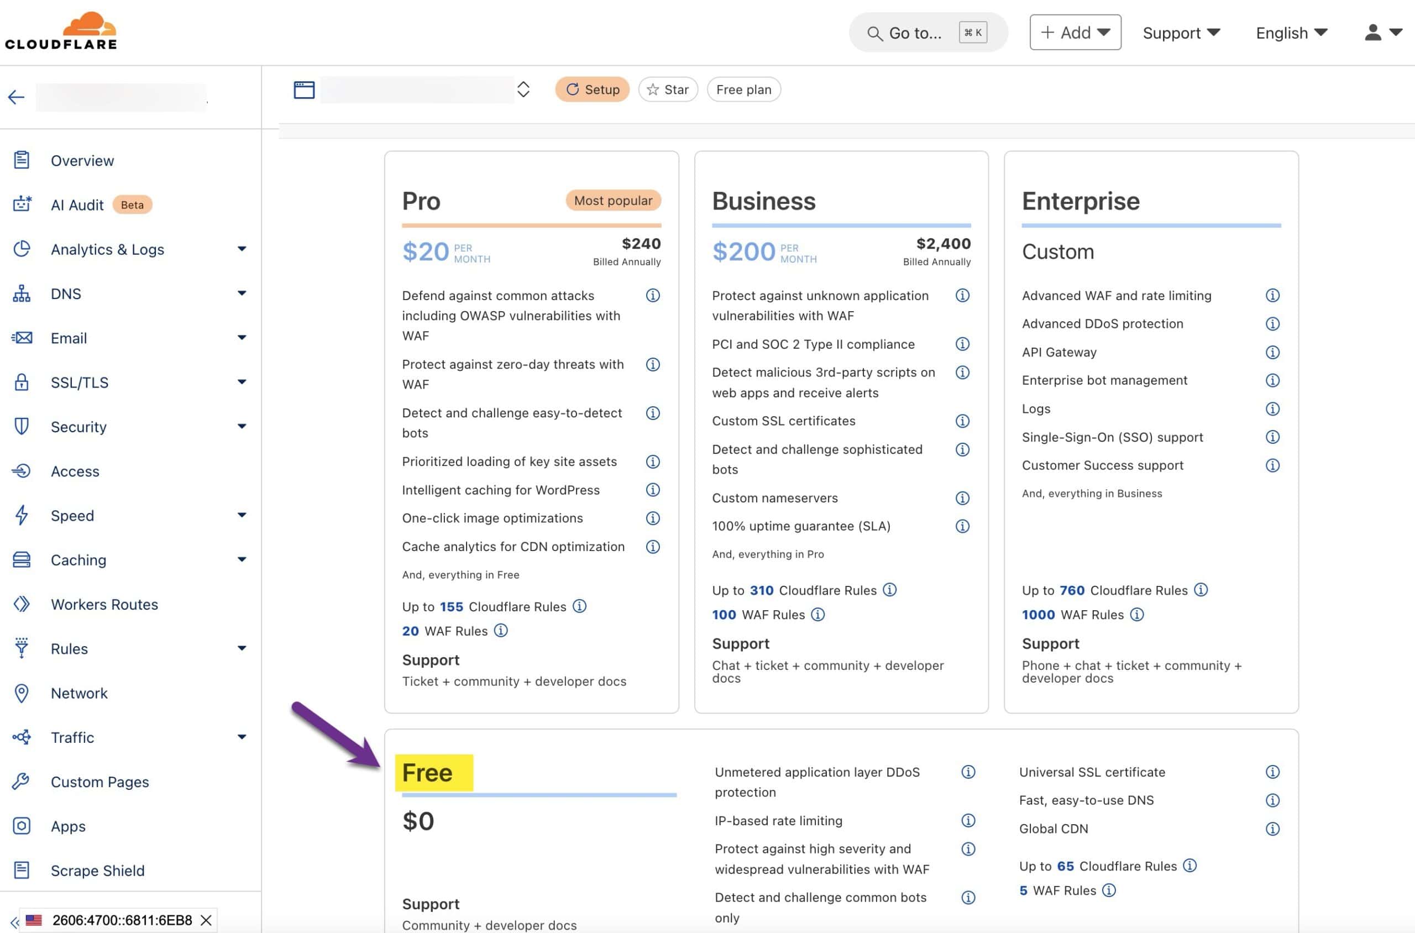This screenshot has height=933, width=1415.
Task: Expand the Email sidebar section
Action: (x=242, y=337)
